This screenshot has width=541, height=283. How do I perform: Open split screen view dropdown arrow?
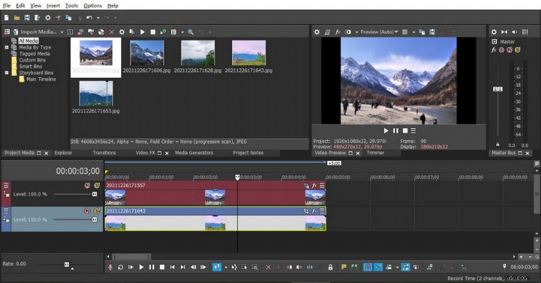tap(357, 32)
